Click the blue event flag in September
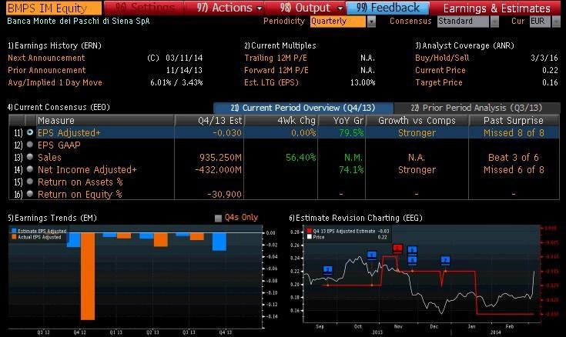The image size is (566, 337). point(328,270)
